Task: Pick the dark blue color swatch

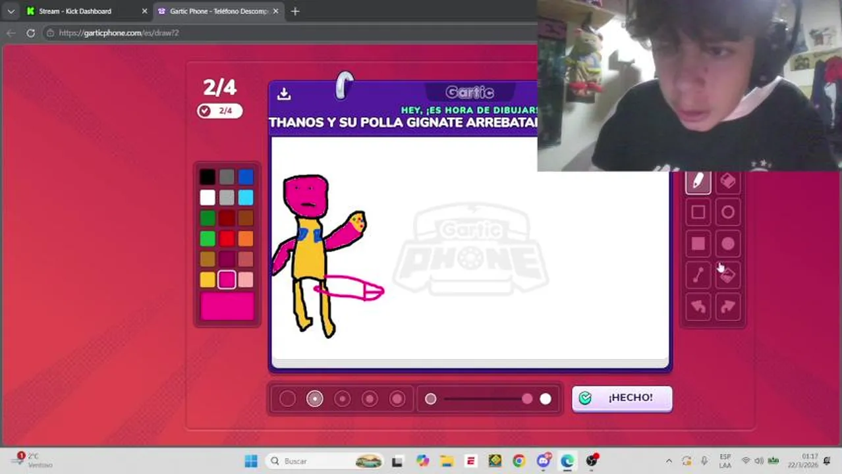Action: coord(246,176)
